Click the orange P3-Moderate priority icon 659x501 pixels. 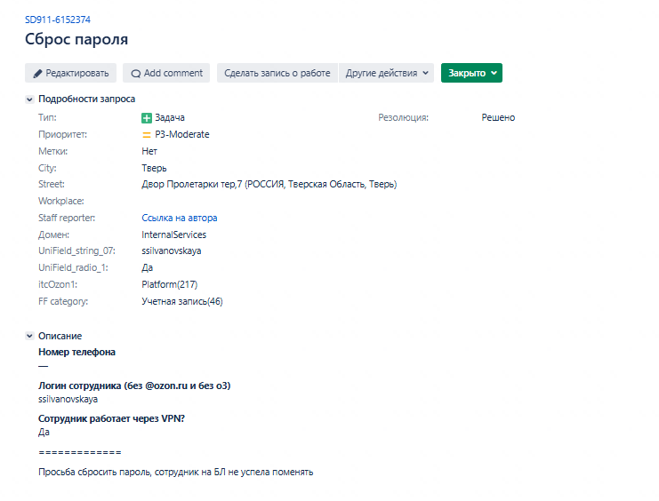tap(146, 135)
